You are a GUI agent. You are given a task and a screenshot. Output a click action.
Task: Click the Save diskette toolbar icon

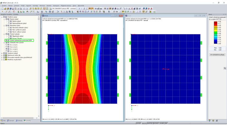[13, 9]
